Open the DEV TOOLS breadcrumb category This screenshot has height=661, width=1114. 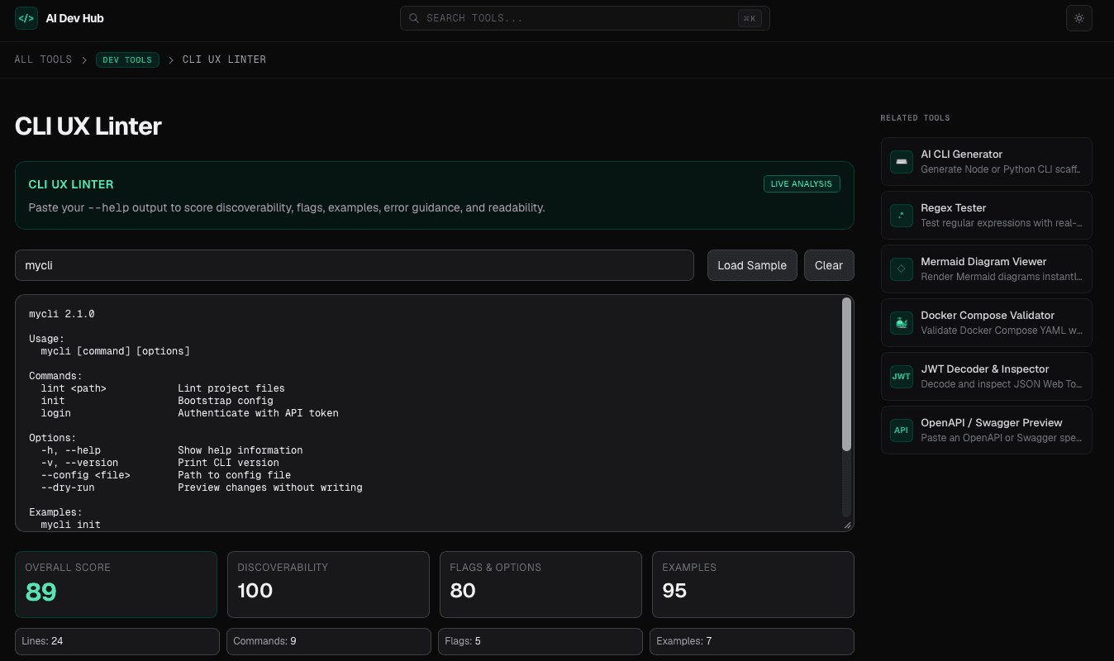coord(127,59)
